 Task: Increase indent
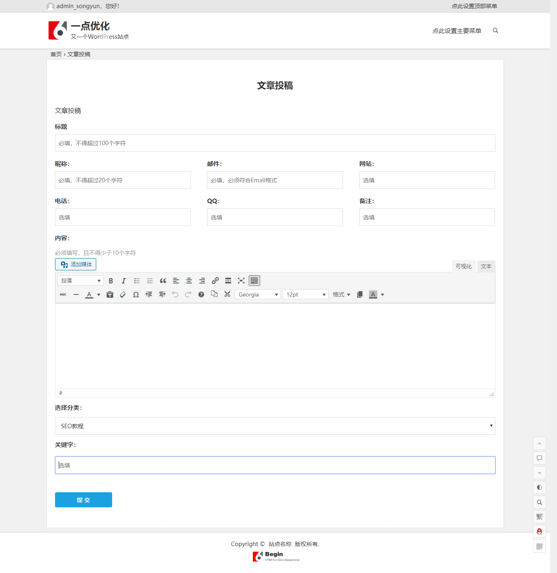[162, 294]
